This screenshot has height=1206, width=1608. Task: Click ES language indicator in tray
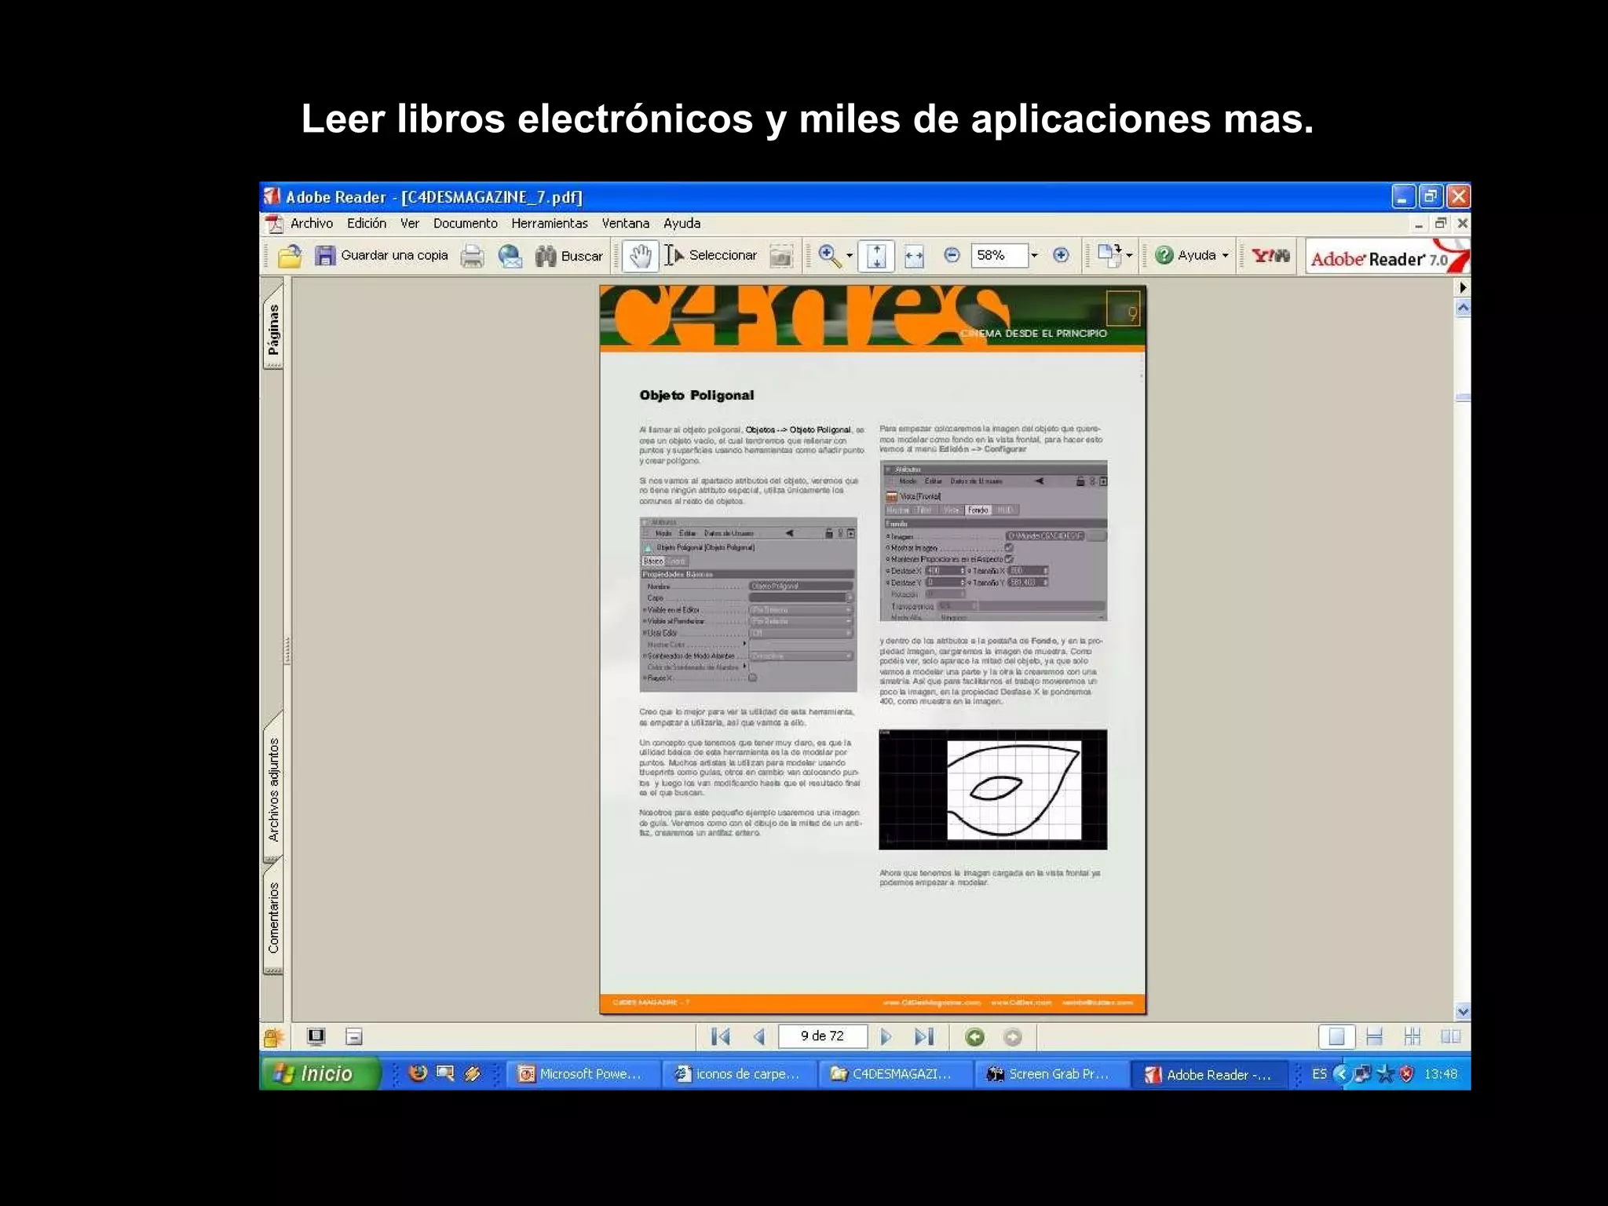click(1319, 1074)
